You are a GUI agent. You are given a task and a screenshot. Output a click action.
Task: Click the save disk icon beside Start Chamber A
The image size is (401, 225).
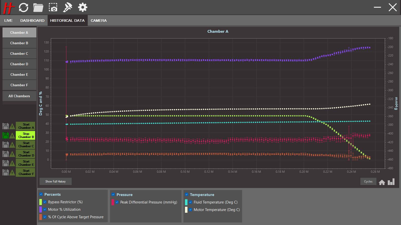point(6,126)
